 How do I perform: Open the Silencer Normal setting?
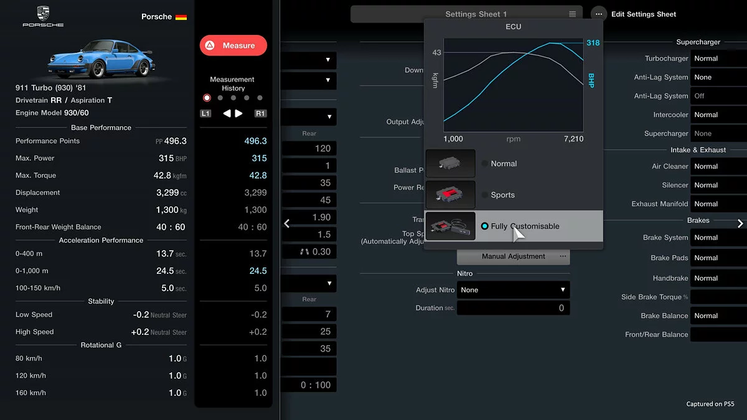(x=718, y=185)
